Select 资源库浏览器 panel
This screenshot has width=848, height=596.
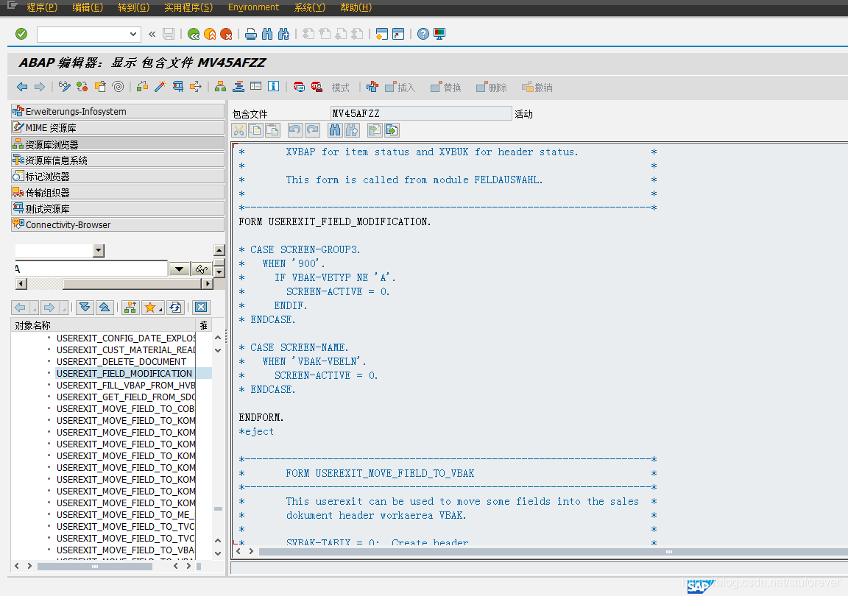tap(117, 144)
